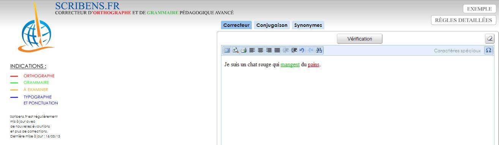Click the Caractères spéciaux label
The height and width of the screenshot is (145, 499).
457,51
